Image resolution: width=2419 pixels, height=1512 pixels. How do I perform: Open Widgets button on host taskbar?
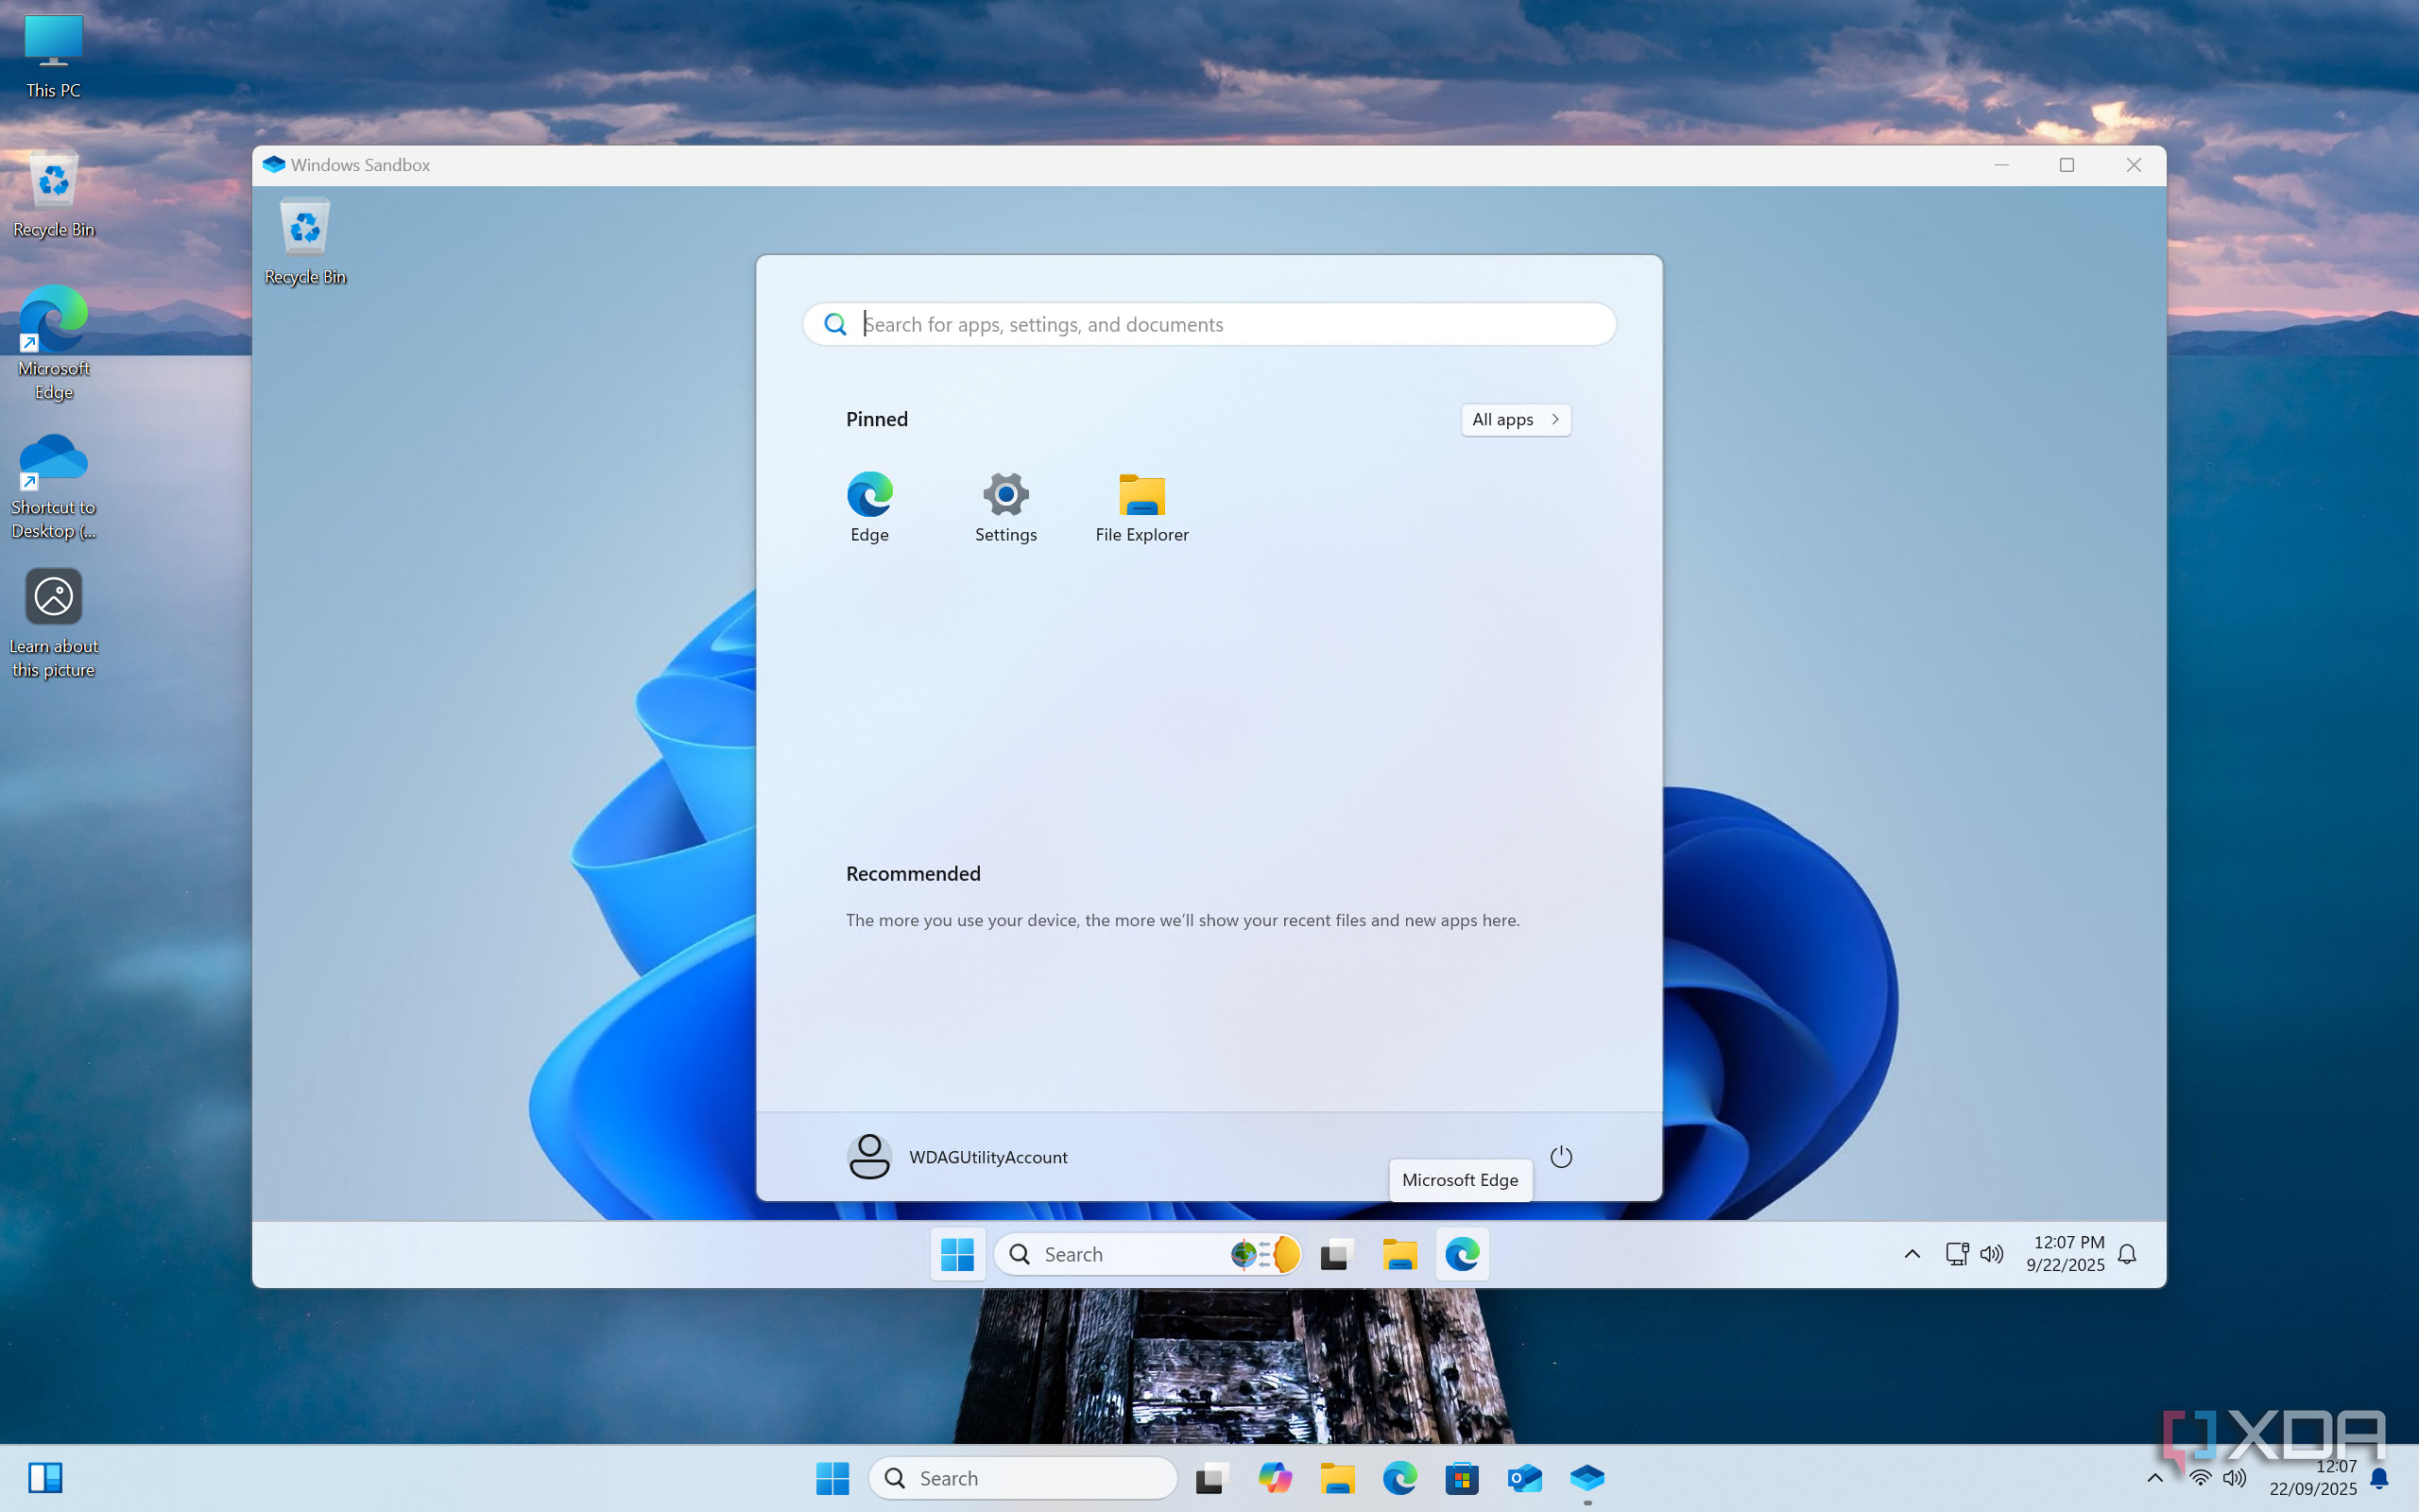[x=45, y=1478]
